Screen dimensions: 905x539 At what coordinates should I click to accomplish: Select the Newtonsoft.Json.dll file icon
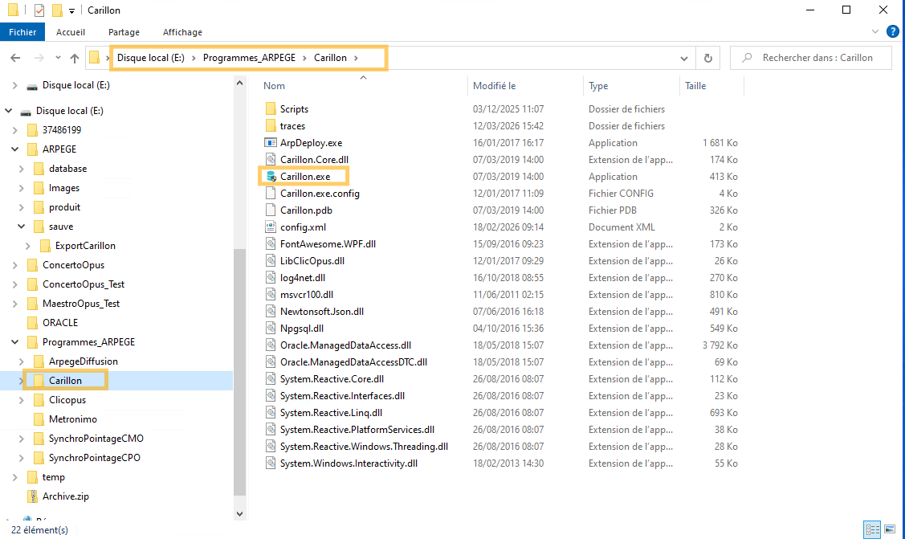(x=271, y=312)
